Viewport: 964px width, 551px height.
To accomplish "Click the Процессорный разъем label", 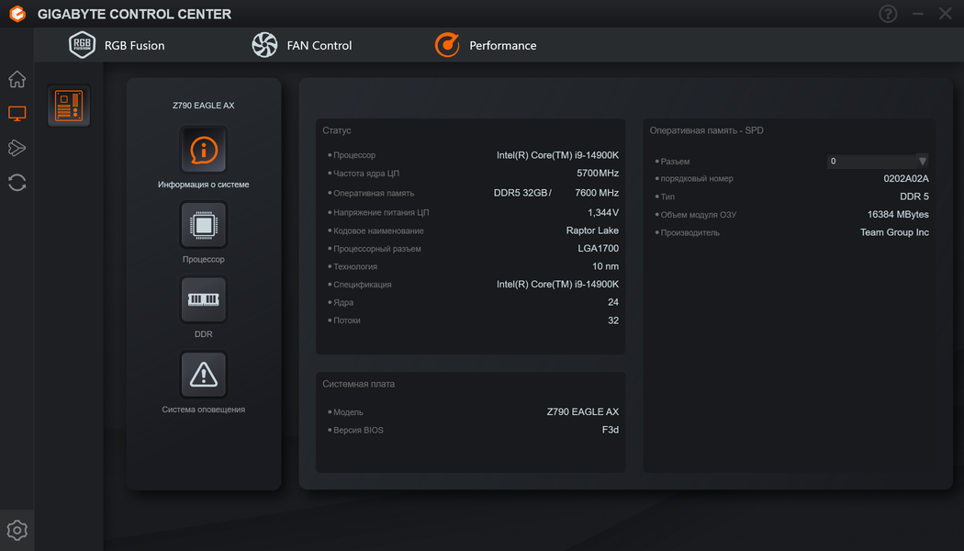I will 377,249.
